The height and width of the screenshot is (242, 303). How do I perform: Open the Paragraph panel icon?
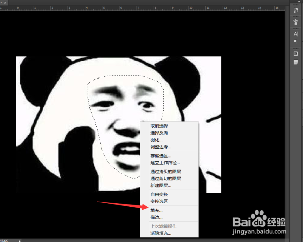coord(296,42)
